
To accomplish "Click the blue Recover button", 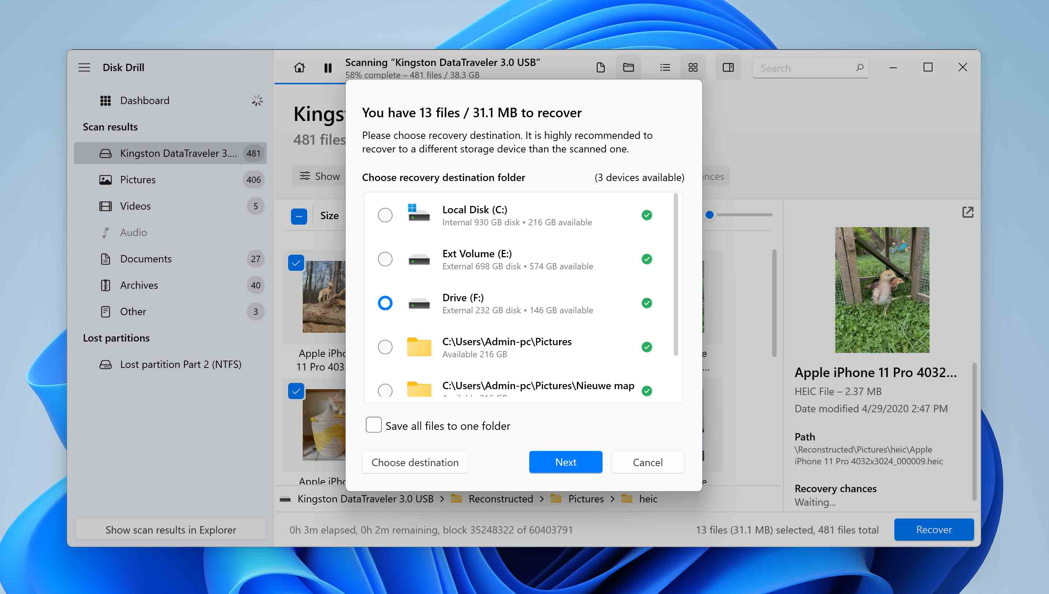I will 934,530.
